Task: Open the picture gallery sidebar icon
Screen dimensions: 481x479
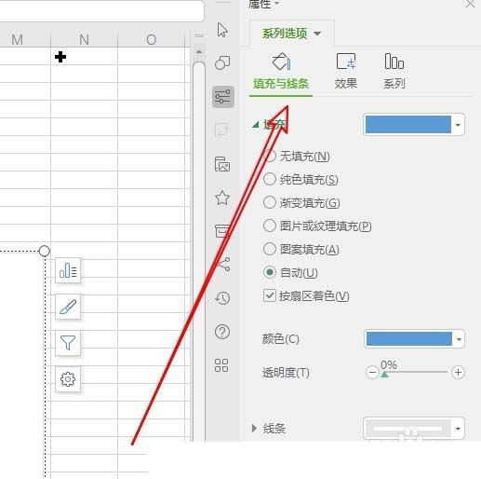Action: point(222,164)
